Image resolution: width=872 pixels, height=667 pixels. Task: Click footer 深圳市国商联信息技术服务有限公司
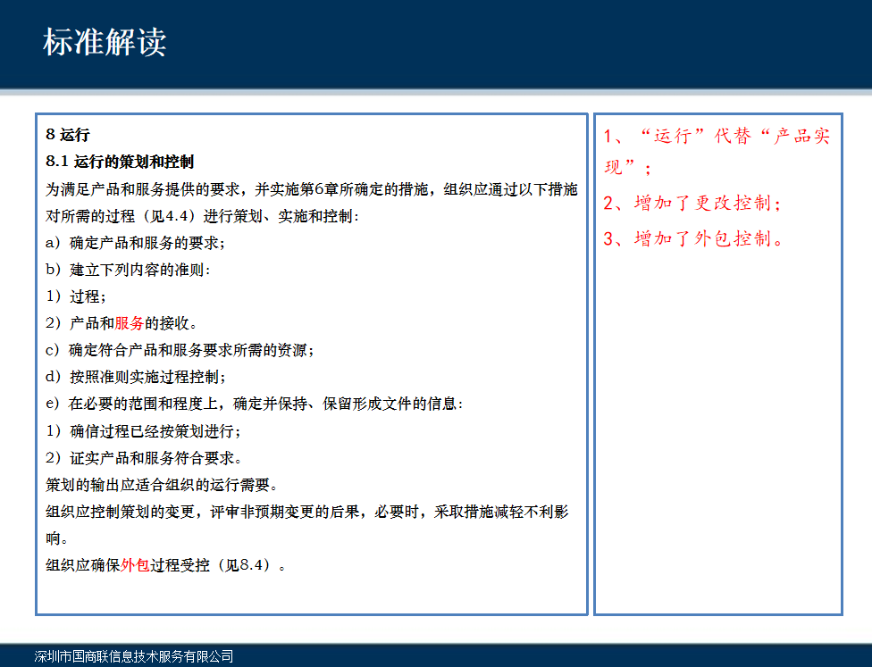pyautogui.click(x=133, y=656)
